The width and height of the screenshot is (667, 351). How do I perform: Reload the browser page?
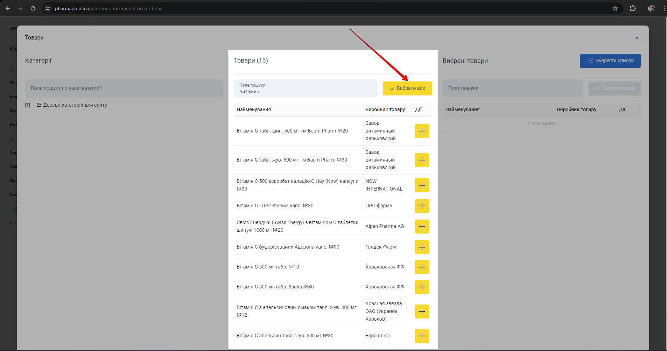(x=33, y=8)
